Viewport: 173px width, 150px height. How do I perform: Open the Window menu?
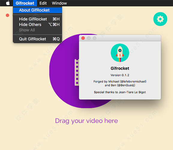point(59,3)
